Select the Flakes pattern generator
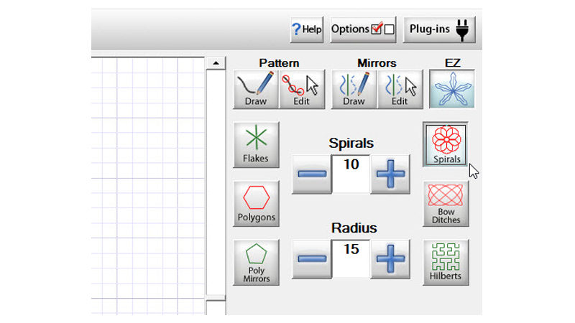Image resolution: width=575 pixels, height=323 pixels. (x=256, y=144)
